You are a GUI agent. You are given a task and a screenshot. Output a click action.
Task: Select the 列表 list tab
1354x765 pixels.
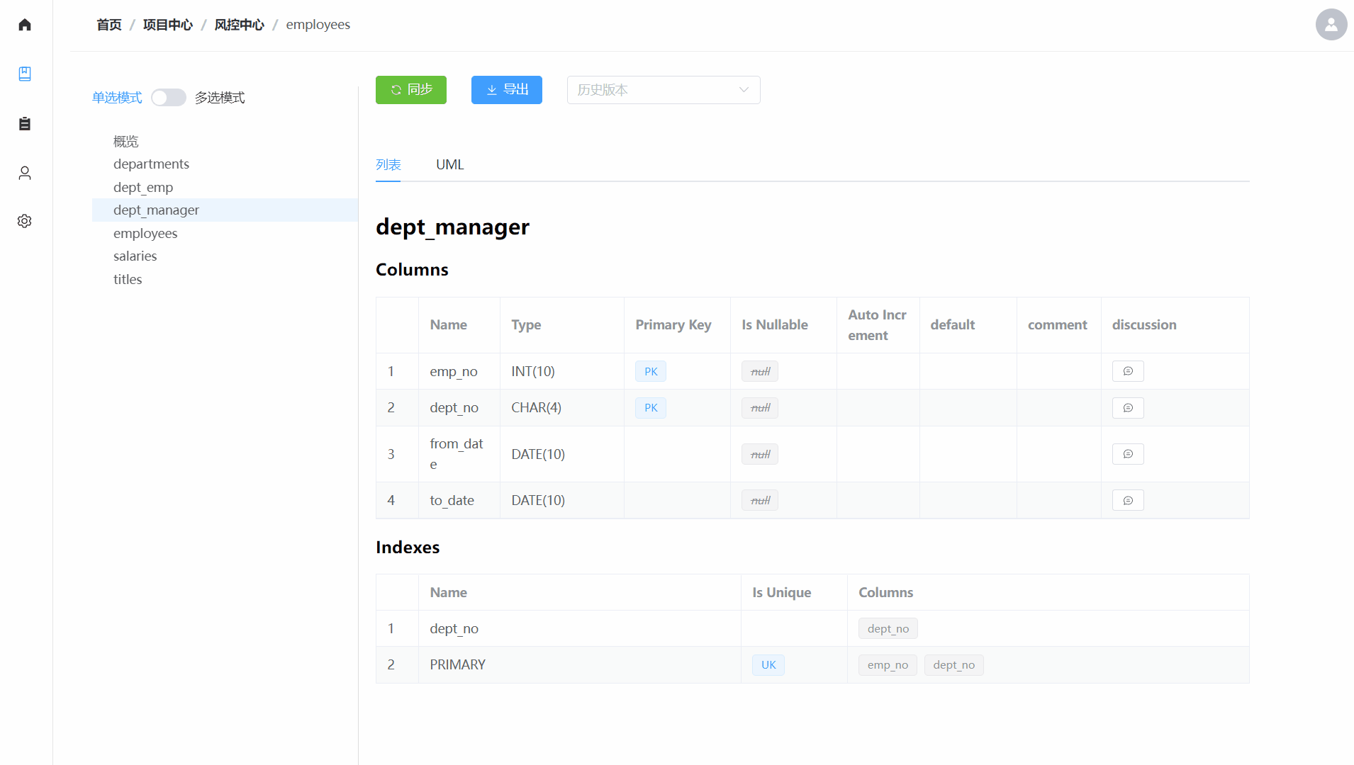388,165
